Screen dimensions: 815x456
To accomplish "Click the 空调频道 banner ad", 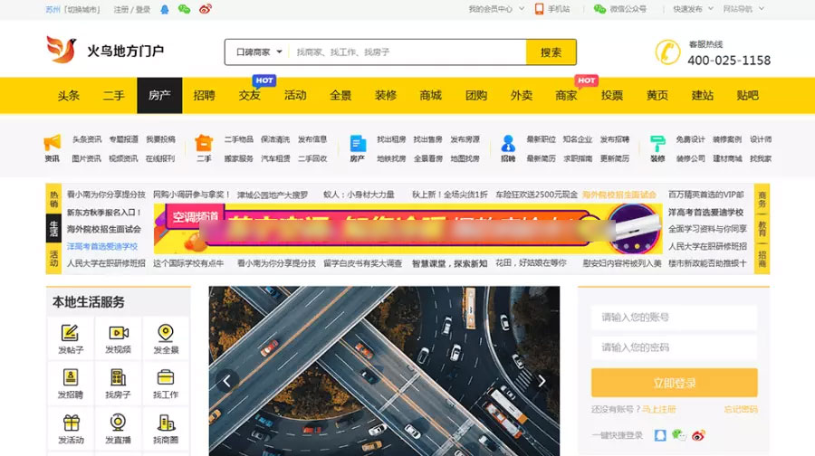I will pos(408,229).
